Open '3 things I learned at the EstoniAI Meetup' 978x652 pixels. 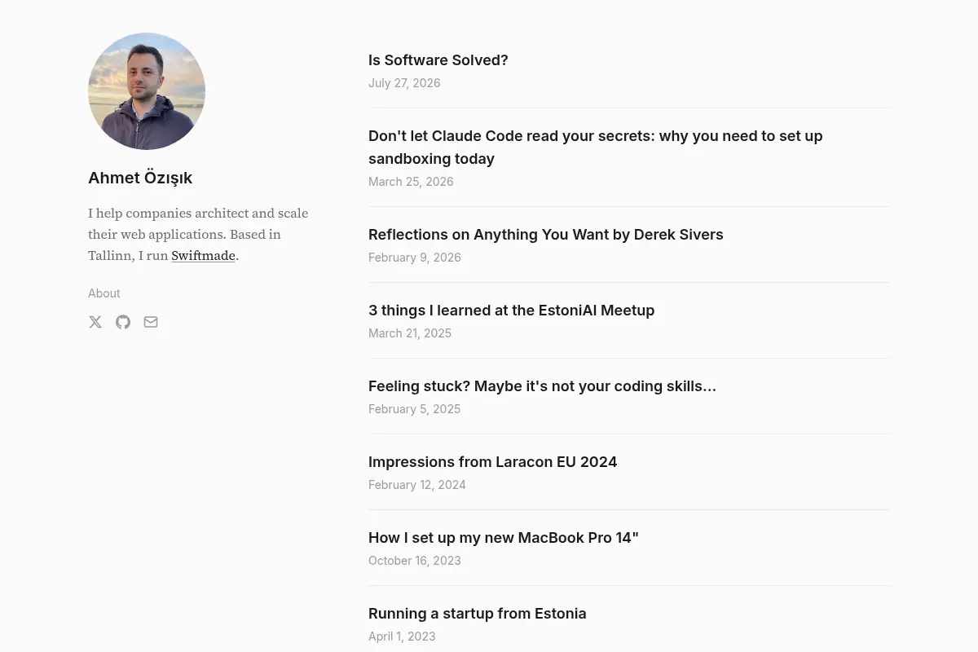512,311
